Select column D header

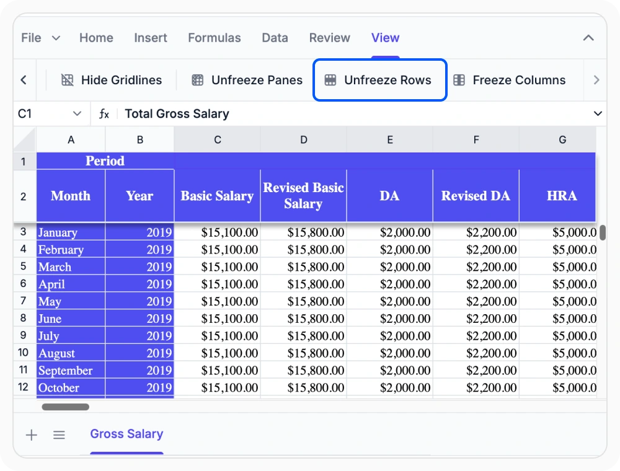pos(303,140)
